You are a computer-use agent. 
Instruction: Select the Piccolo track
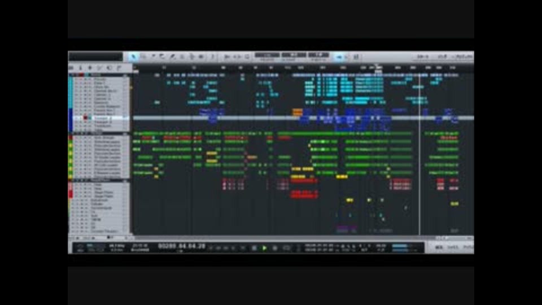point(99,79)
